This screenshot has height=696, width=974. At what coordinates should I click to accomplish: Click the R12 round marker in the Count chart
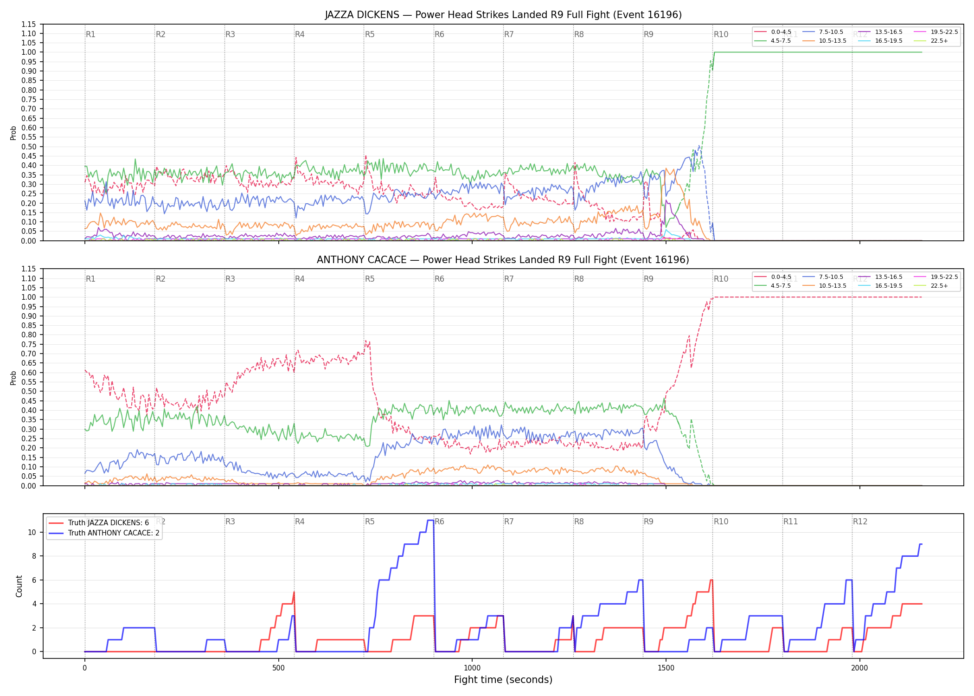tap(860, 522)
